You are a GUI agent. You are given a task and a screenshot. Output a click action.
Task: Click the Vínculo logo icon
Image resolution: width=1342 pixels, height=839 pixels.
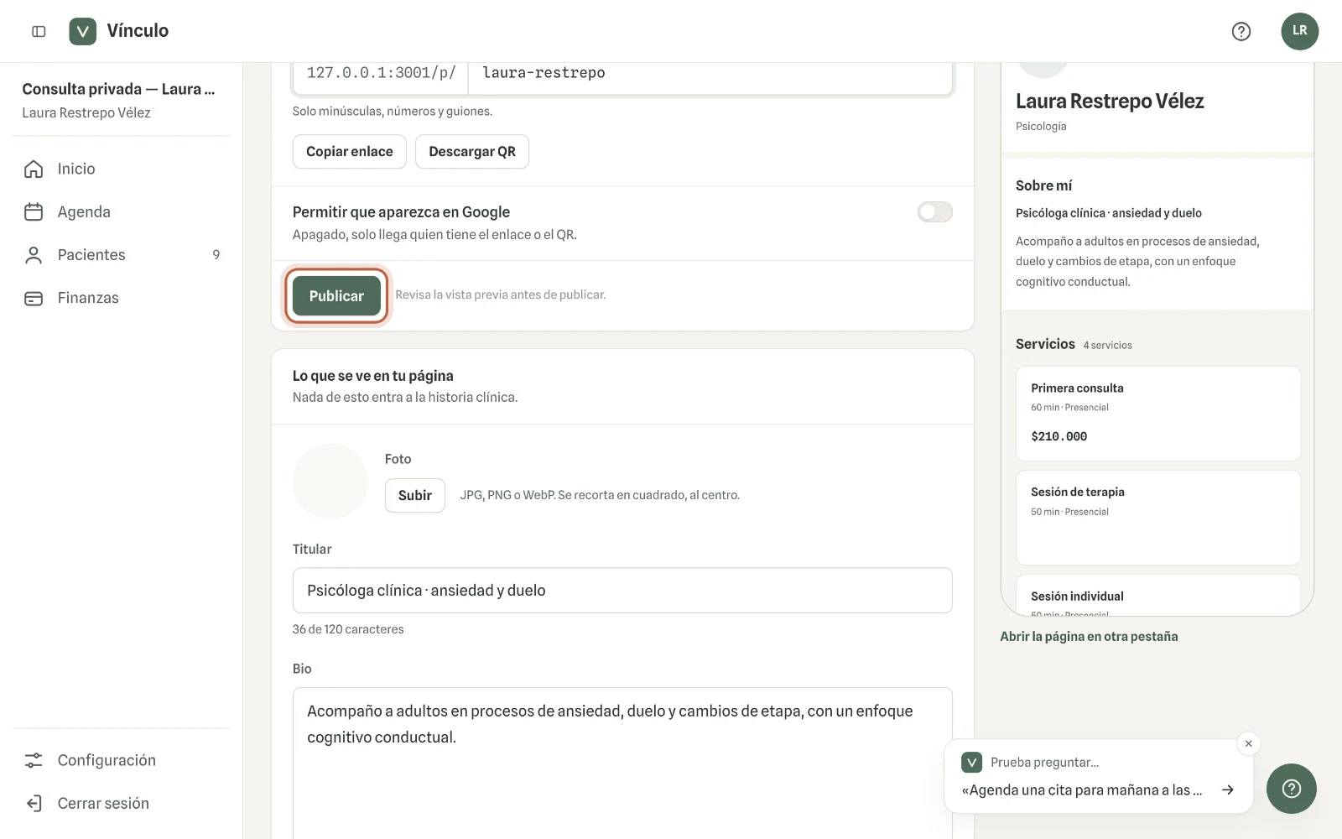point(82,31)
